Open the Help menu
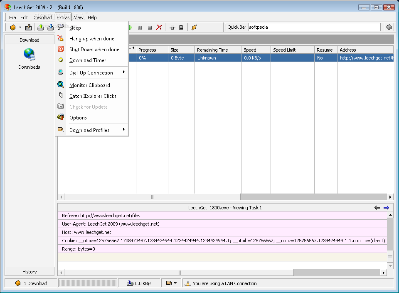 [x=92, y=17]
